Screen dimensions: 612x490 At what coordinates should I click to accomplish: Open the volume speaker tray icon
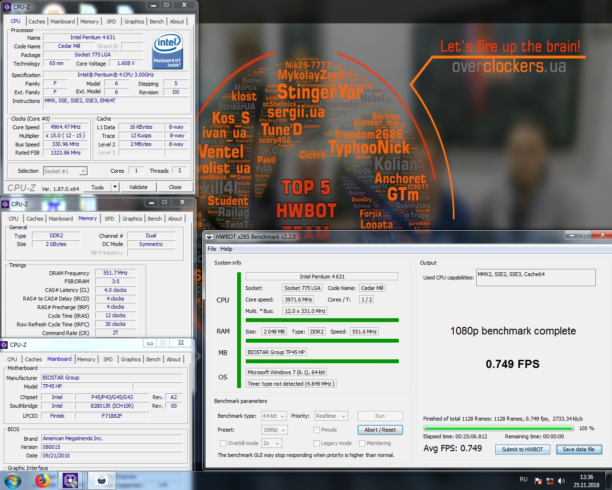coord(561,481)
